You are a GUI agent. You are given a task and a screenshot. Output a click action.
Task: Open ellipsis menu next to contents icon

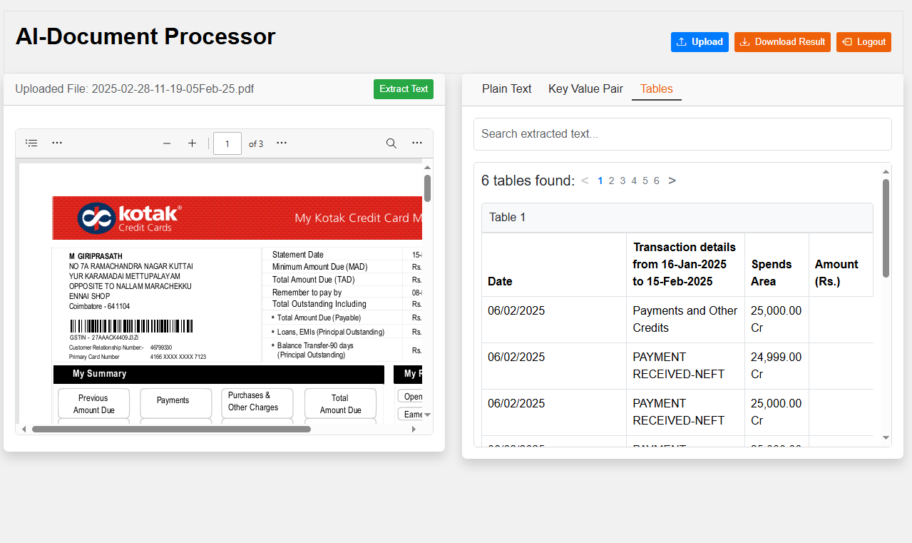tap(57, 143)
